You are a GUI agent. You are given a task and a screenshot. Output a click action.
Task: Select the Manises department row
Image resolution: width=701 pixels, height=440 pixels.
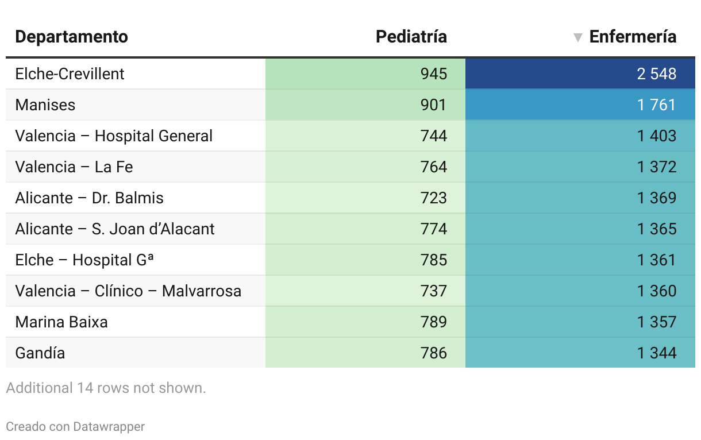coord(45,105)
